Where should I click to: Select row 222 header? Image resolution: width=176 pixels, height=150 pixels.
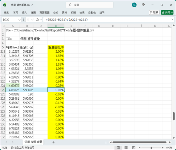click(x=3, y=90)
